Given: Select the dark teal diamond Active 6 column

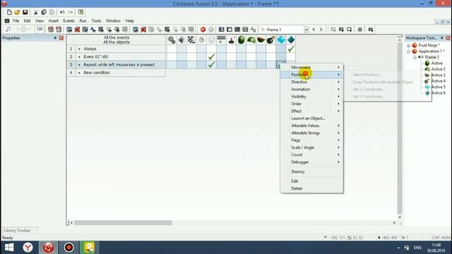Looking at the screenshot, I should coord(291,40).
